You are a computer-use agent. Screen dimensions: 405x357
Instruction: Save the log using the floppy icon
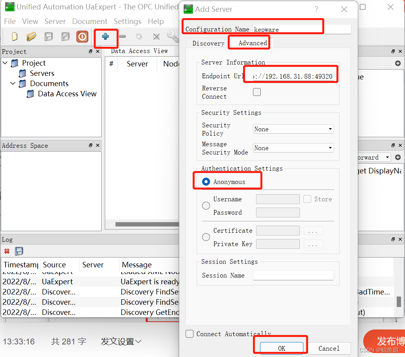[x=19, y=251]
